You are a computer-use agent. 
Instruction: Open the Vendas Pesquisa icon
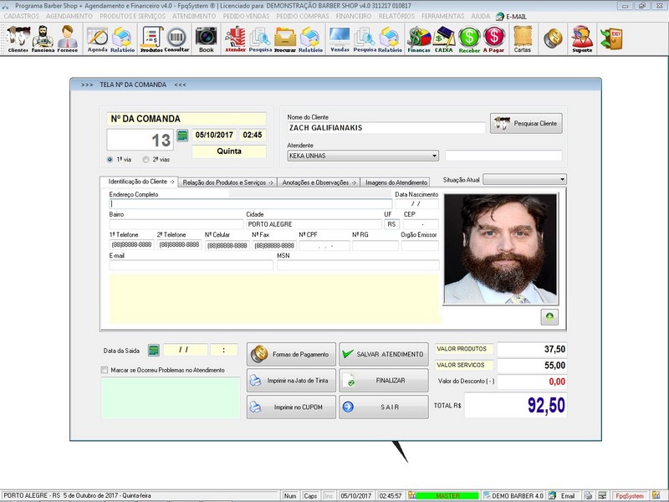click(x=365, y=38)
